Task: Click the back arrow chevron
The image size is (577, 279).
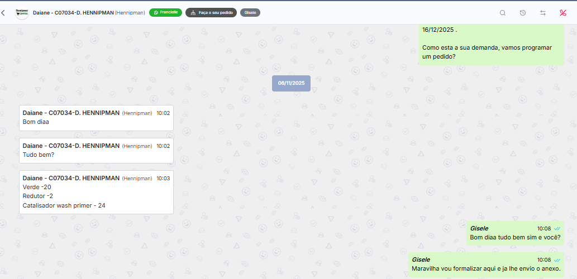Action: click(x=3, y=13)
